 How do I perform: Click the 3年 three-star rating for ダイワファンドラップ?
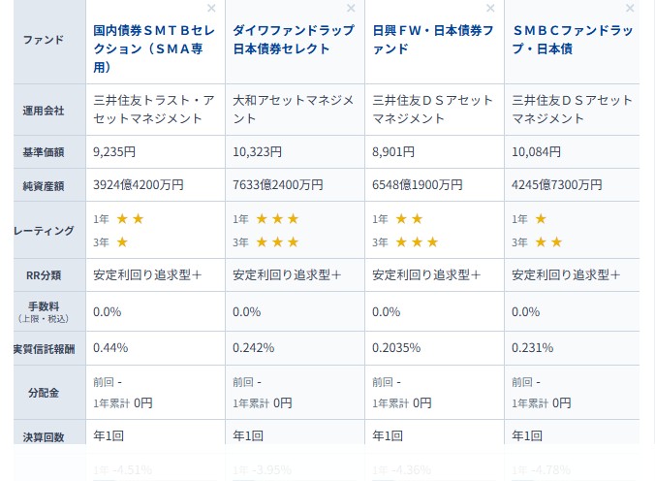[277, 242]
